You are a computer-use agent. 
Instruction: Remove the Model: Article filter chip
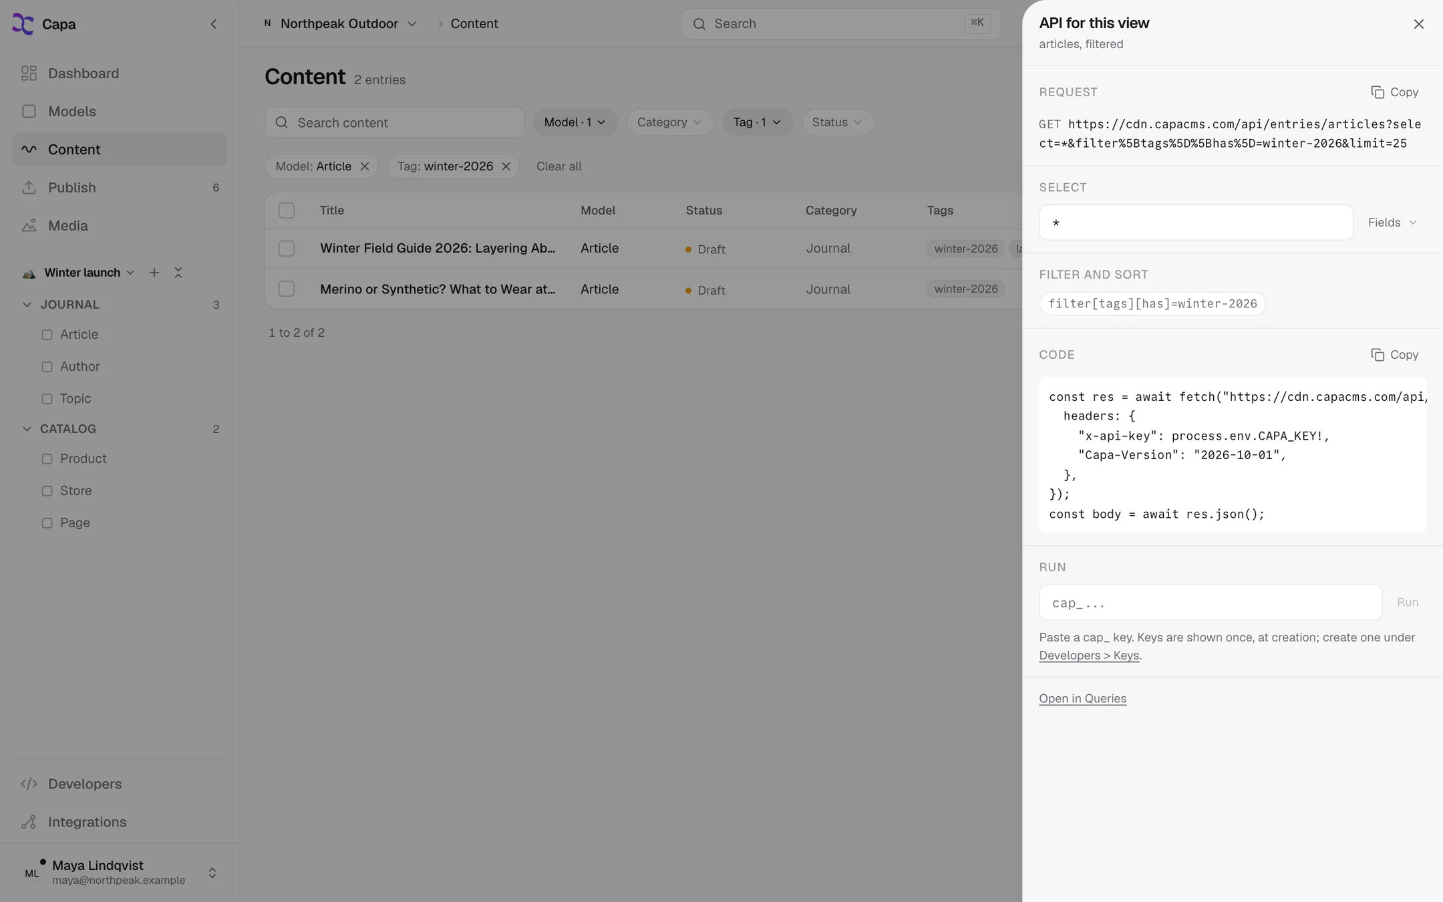tap(365, 166)
